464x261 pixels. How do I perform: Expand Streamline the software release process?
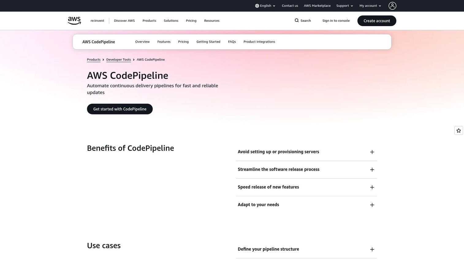(x=306, y=170)
